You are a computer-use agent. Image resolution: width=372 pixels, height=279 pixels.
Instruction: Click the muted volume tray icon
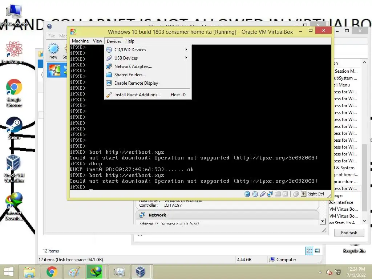pyautogui.click(x=329, y=272)
